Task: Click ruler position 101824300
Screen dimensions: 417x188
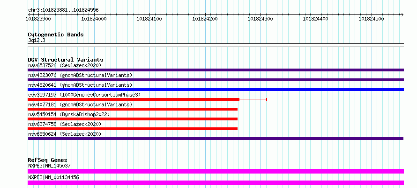Action: pos(261,19)
